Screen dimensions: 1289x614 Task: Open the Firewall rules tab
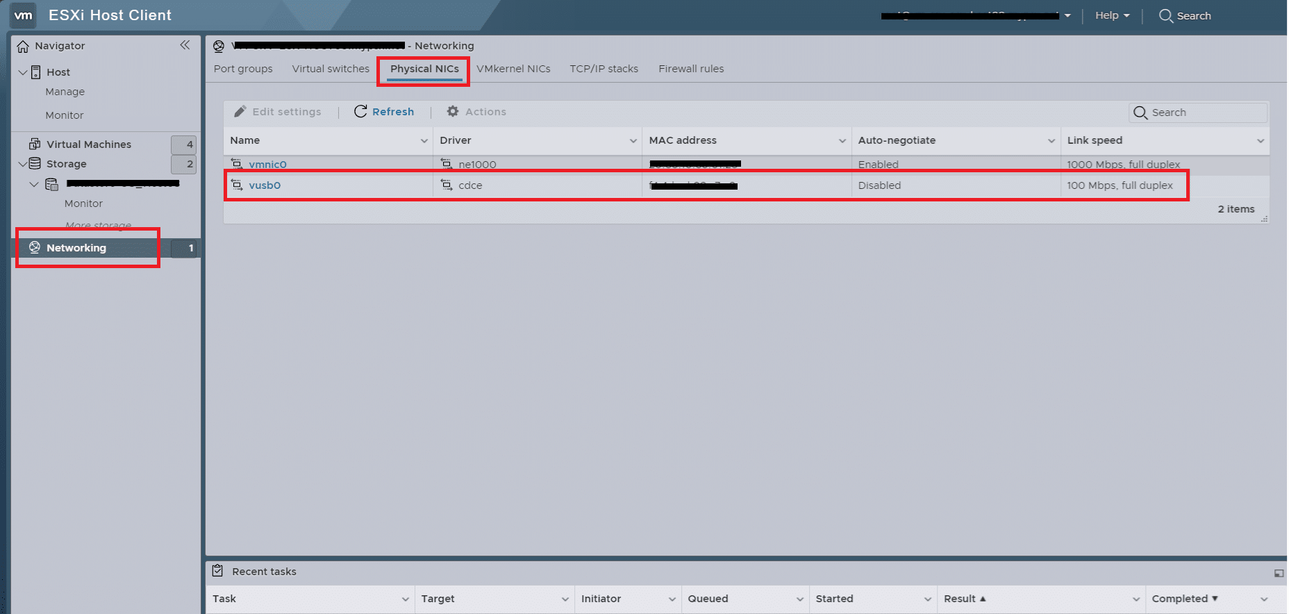[691, 69]
